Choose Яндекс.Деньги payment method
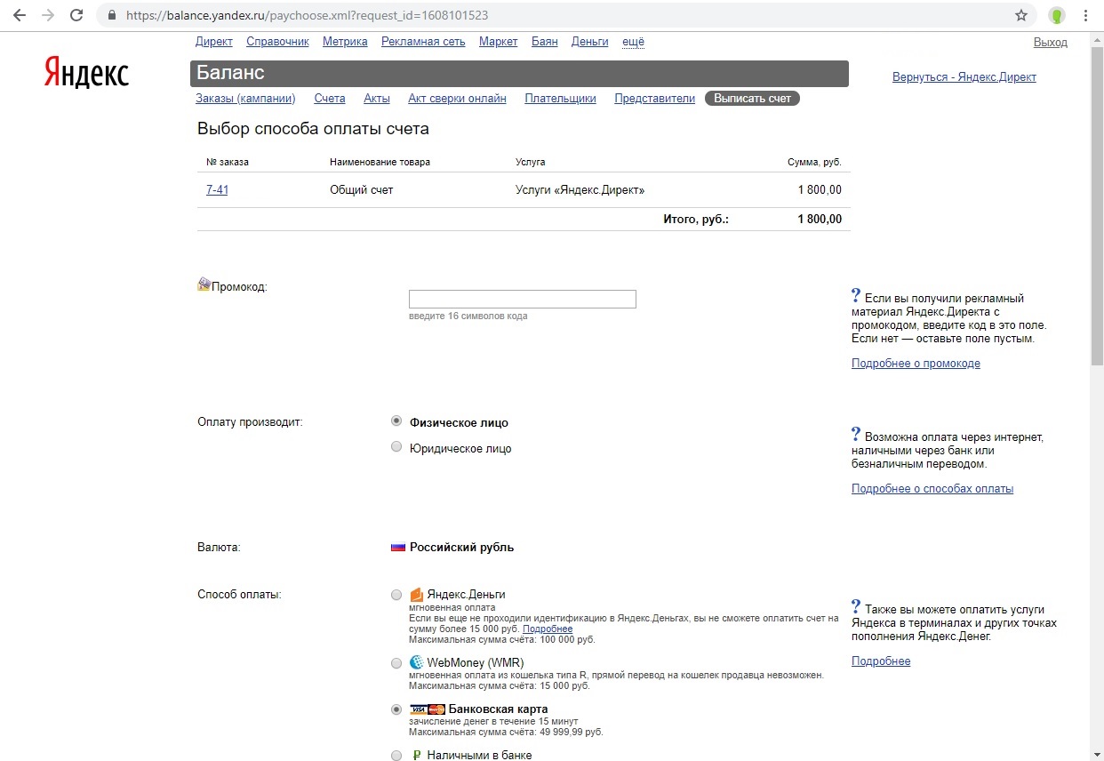Screen dimensions: 1104x761 (x=396, y=594)
